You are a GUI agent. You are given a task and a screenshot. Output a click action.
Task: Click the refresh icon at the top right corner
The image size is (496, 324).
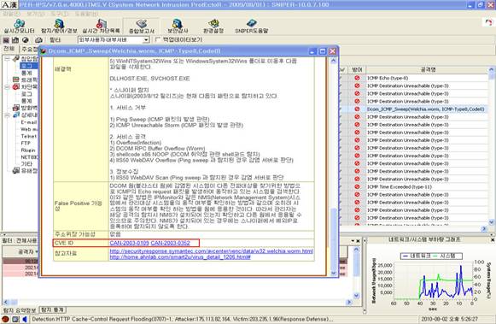coord(489,22)
